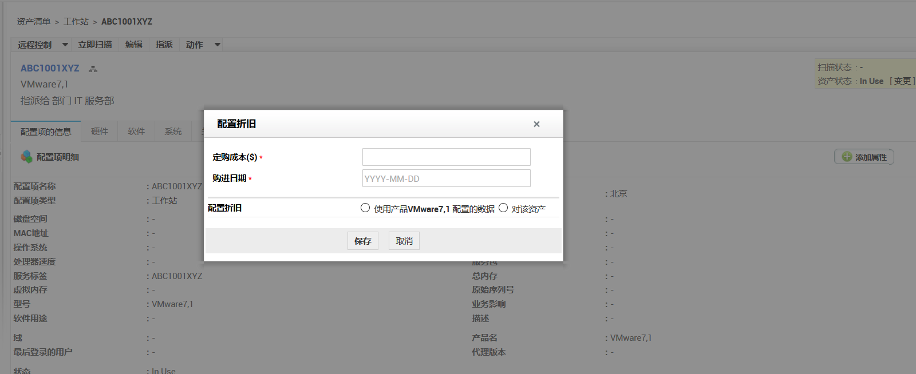Focus the 定购成本($) input field
The width and height of the screenshot is (916, 374).
coord(447,157)
